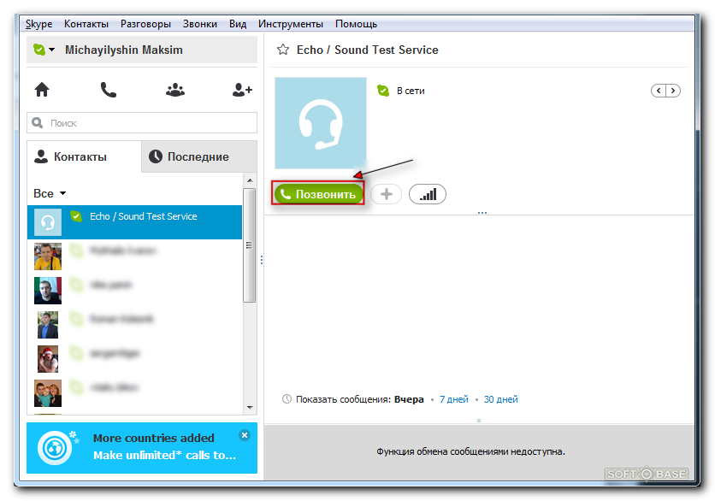
Task: Open status dropdown next to Michayilyshin Maksim
Action: point(44,50)
